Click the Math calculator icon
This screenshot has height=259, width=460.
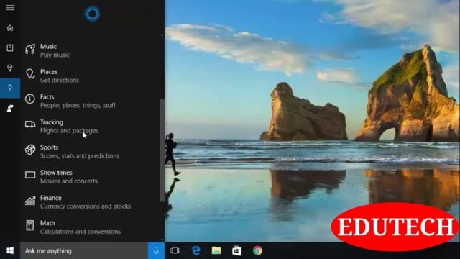(x=30, y=225)
